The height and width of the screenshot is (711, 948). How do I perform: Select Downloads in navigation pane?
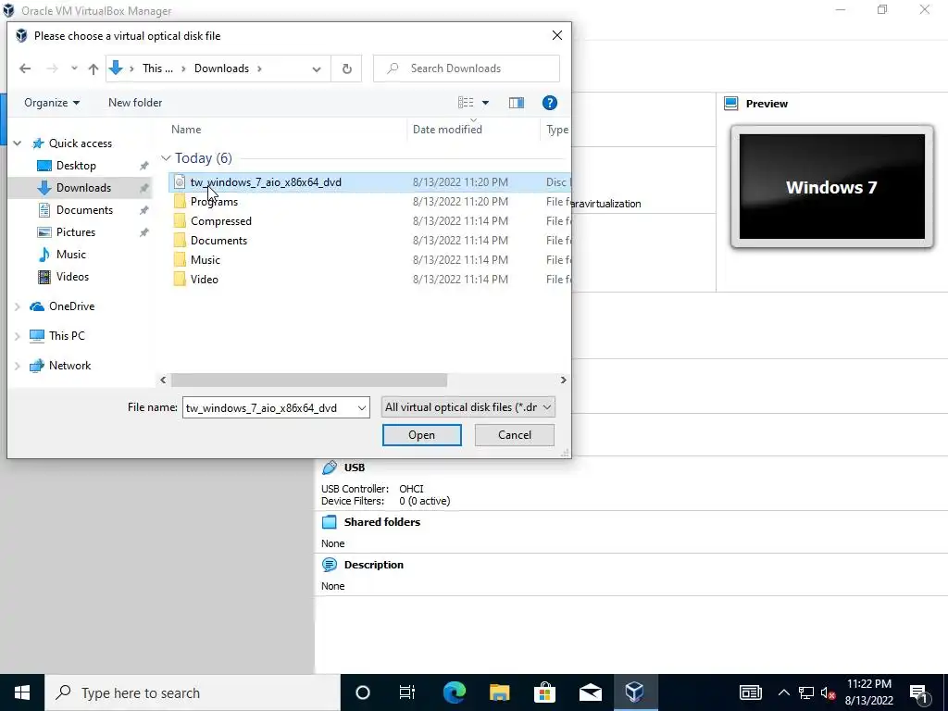83,188
